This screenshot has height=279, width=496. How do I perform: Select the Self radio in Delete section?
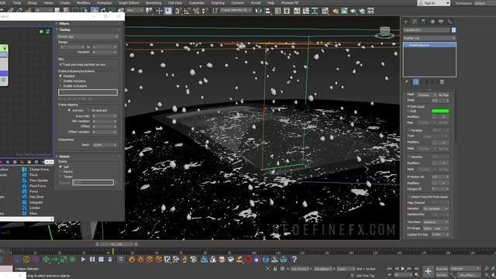60,167
